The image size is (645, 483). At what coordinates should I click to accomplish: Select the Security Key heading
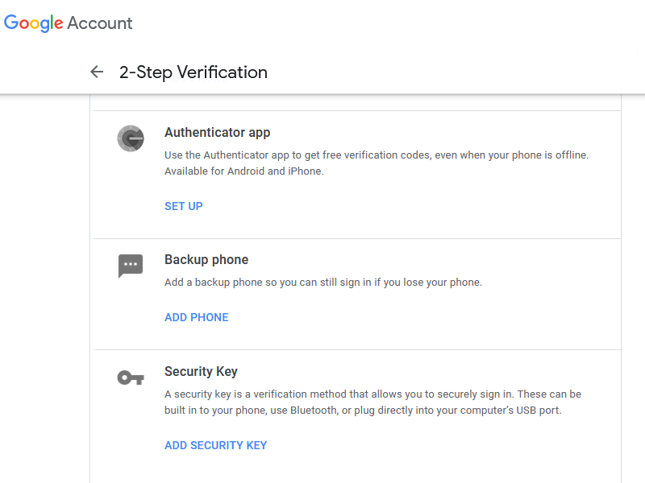201,372
